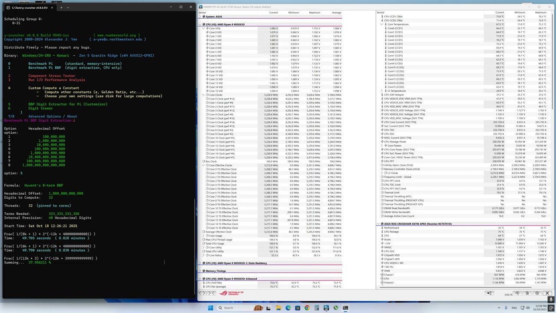Open File Explorer from the taskbar
Screen dimensions: 556x313
tap(278, 308)
